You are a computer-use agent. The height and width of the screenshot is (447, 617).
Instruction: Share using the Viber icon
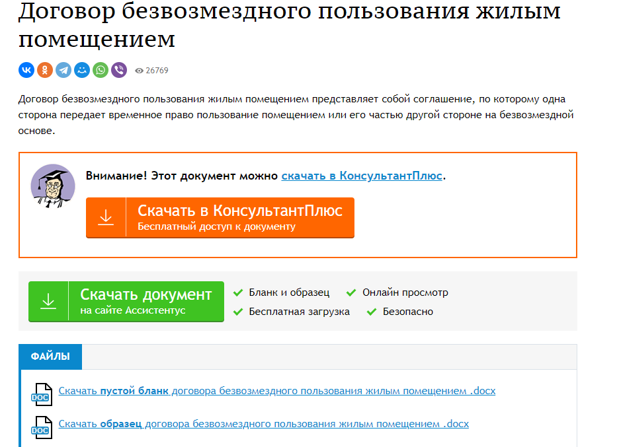[x=119, y=70]
